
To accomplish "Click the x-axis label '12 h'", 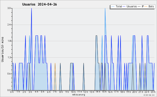I will pyautogui.click(x=86, y=92).
